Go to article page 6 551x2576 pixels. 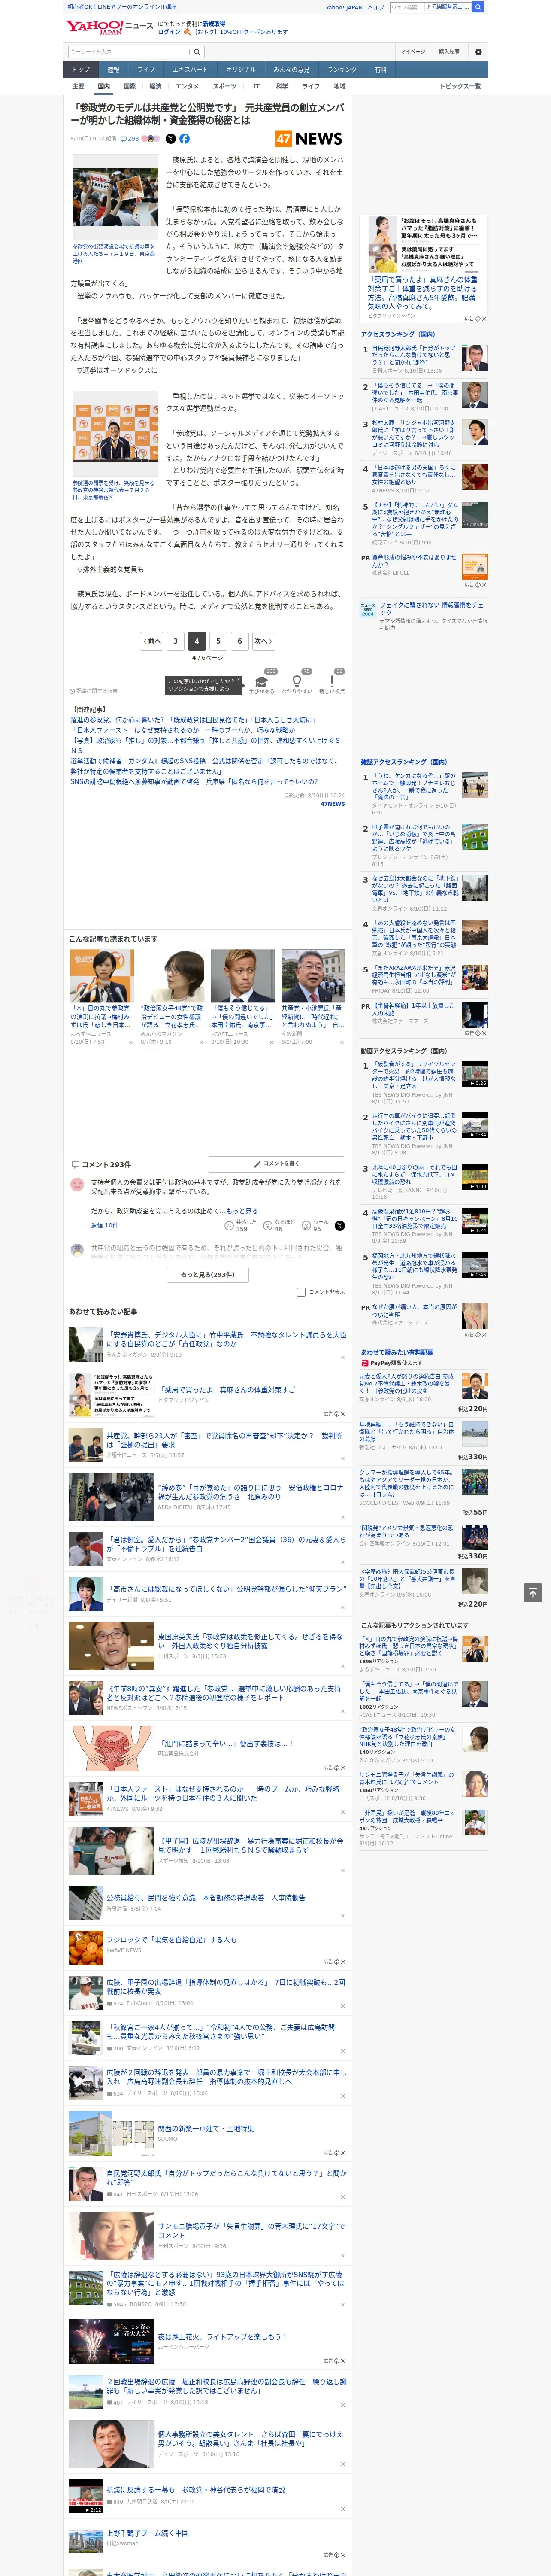(239, 641)
